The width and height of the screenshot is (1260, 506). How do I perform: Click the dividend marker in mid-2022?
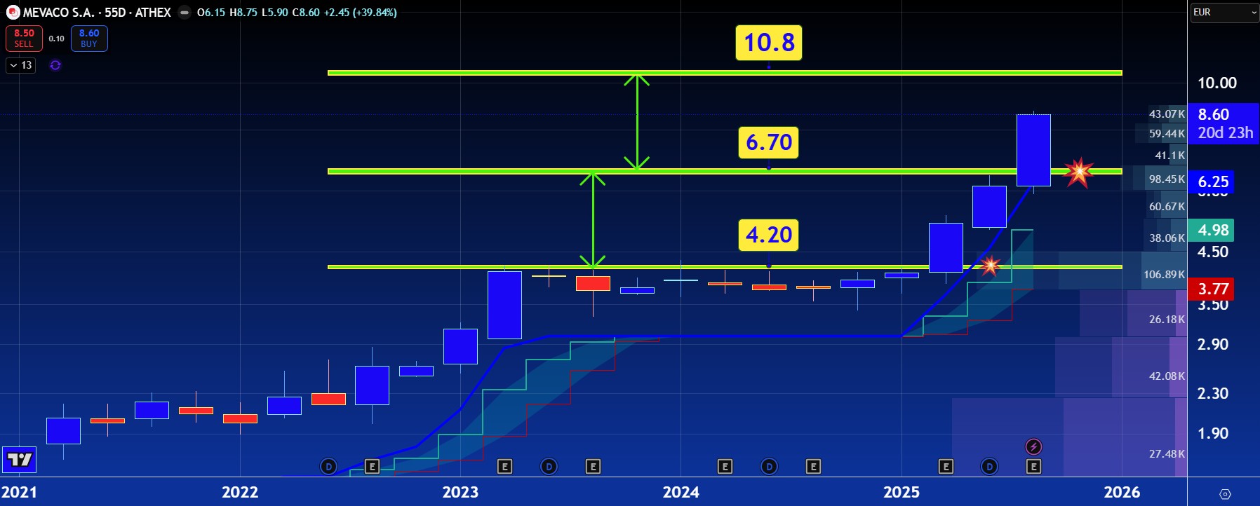click(x=328, y=466)
